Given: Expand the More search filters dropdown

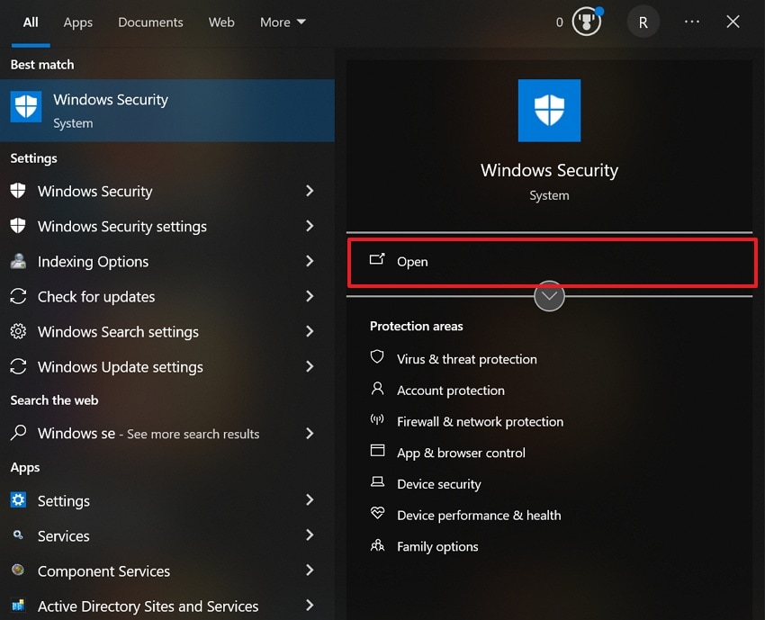Looking at the screenshot, I should [282, 22].
